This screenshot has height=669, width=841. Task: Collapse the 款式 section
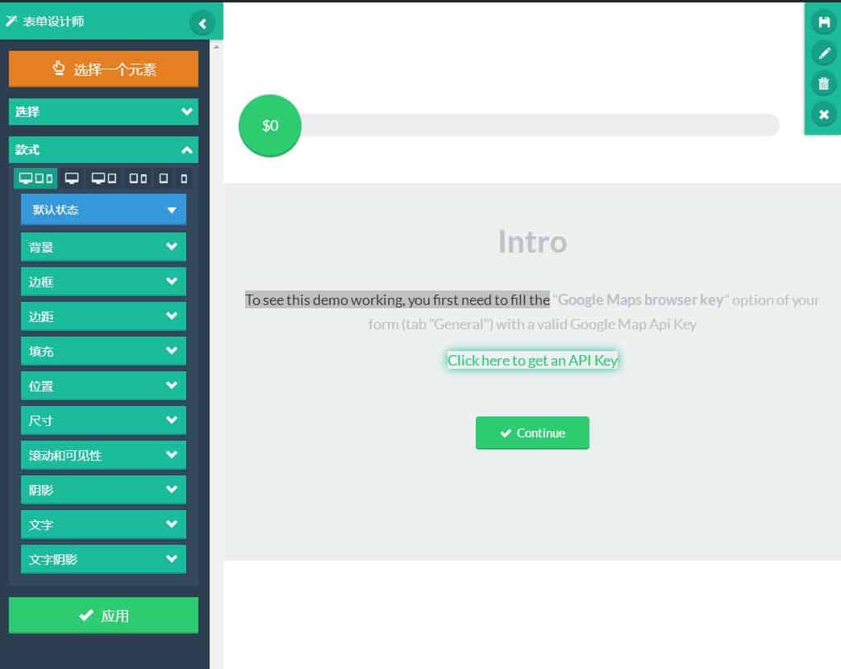point(103,150)
